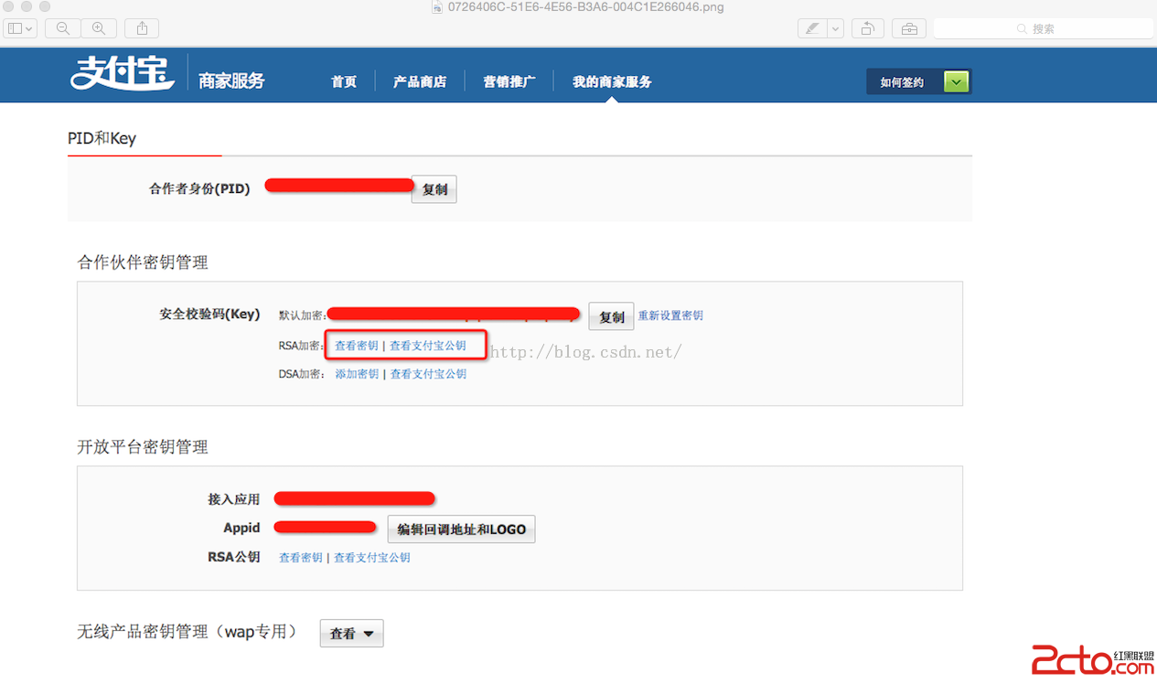Image resolution: width=1157 pixels, height=684 pixels.
Task: Open the 我的商家服务 navigation tab
Action: pos(612,81)
